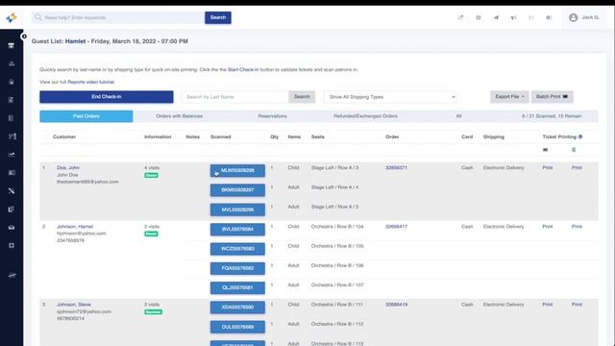Open the Johnson, Steve customer name
Viewport: 615px width, 346px height.
74,305
